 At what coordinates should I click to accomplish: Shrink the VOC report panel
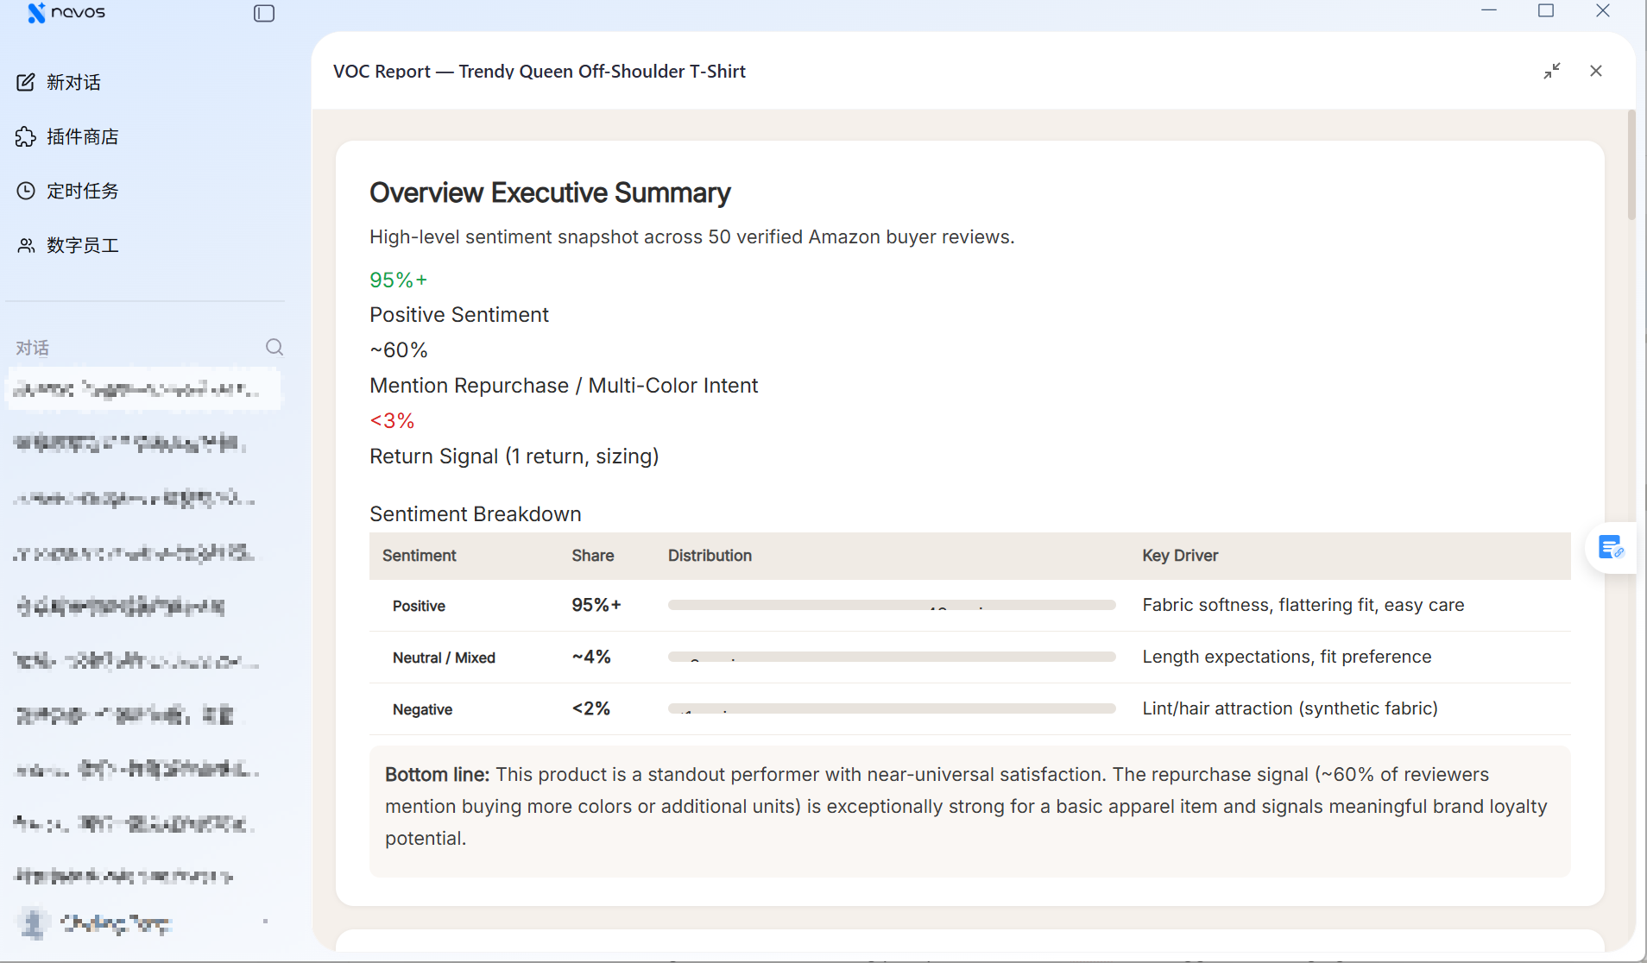pos(1552,71)
